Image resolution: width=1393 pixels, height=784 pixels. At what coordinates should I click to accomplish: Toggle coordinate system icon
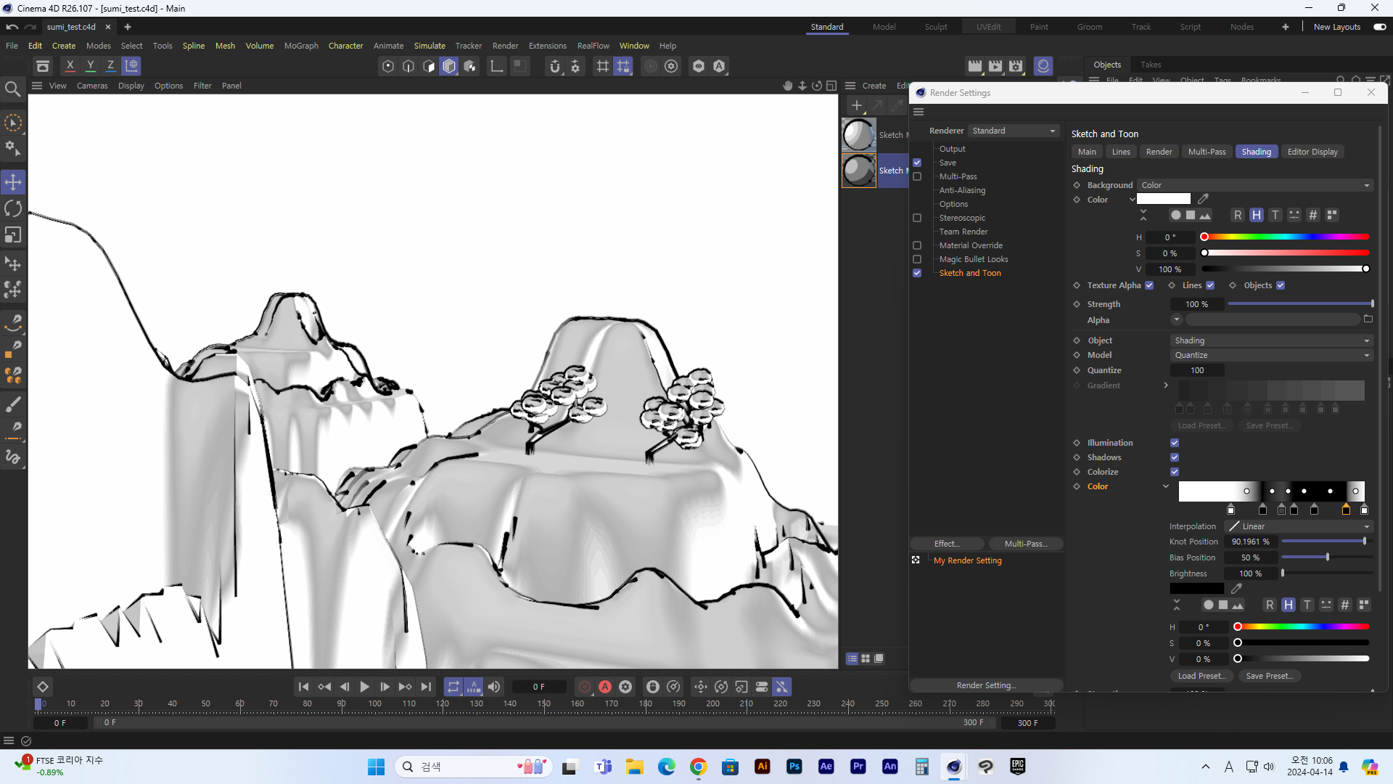click(x=131, y=66)
